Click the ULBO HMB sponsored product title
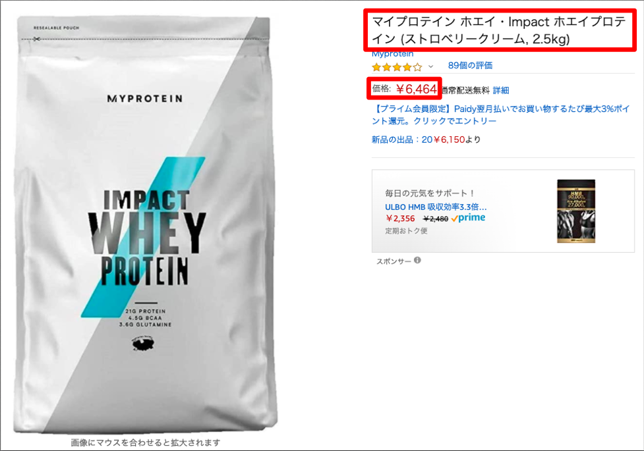This screenshot has width=644, height=451. [x=436, y=207]
